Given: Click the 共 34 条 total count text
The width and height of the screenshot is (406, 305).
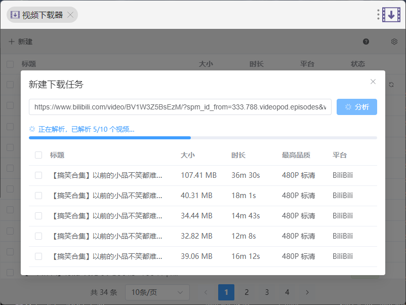Looking at the screenshot, I should [104, 292].
